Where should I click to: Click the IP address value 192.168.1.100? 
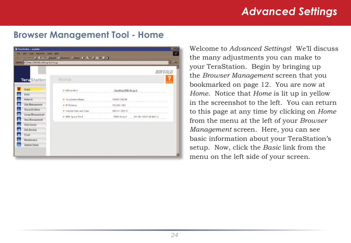(x=119, y=105)
